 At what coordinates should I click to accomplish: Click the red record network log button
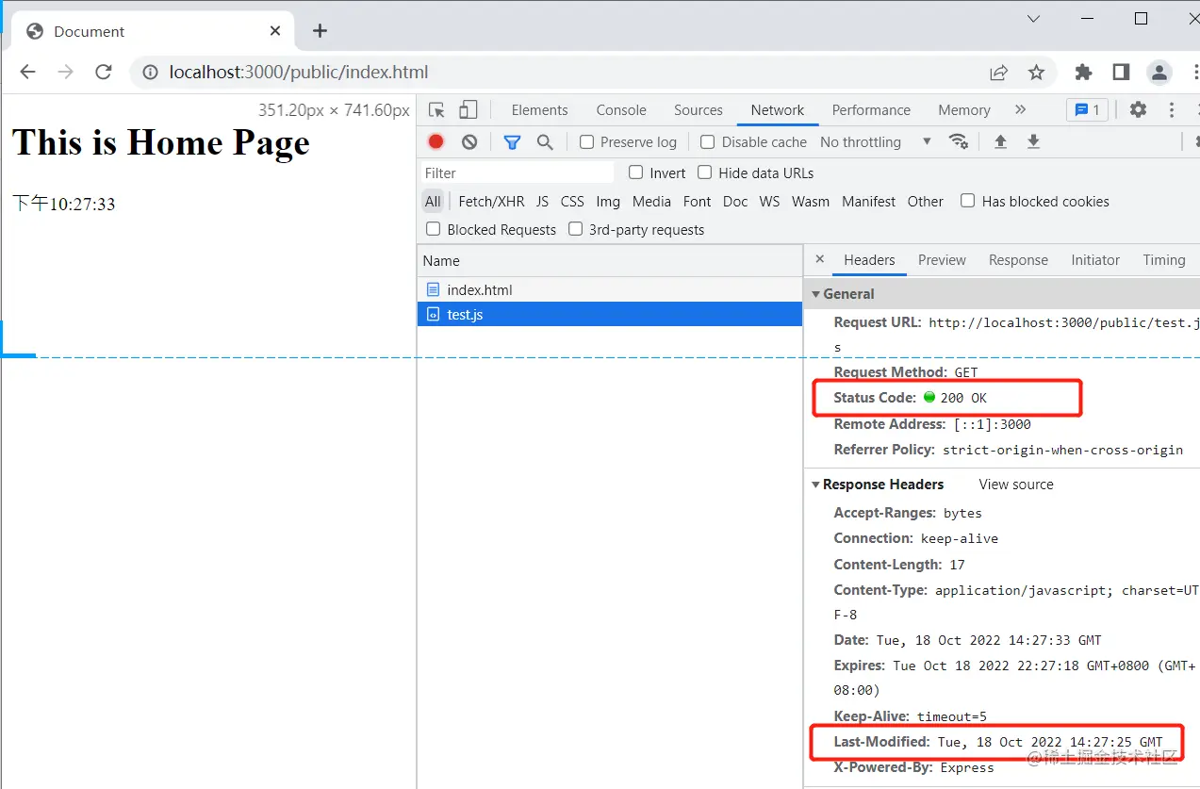(436, 141)
